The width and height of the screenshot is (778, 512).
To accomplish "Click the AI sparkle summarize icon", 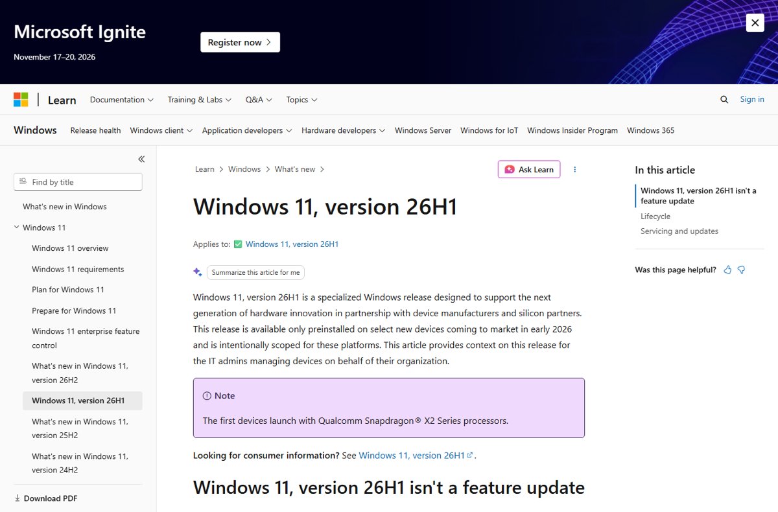I will [198, 272].
